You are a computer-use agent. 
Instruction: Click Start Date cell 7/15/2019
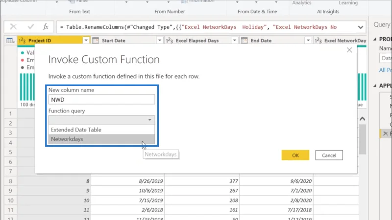[128, 200]
